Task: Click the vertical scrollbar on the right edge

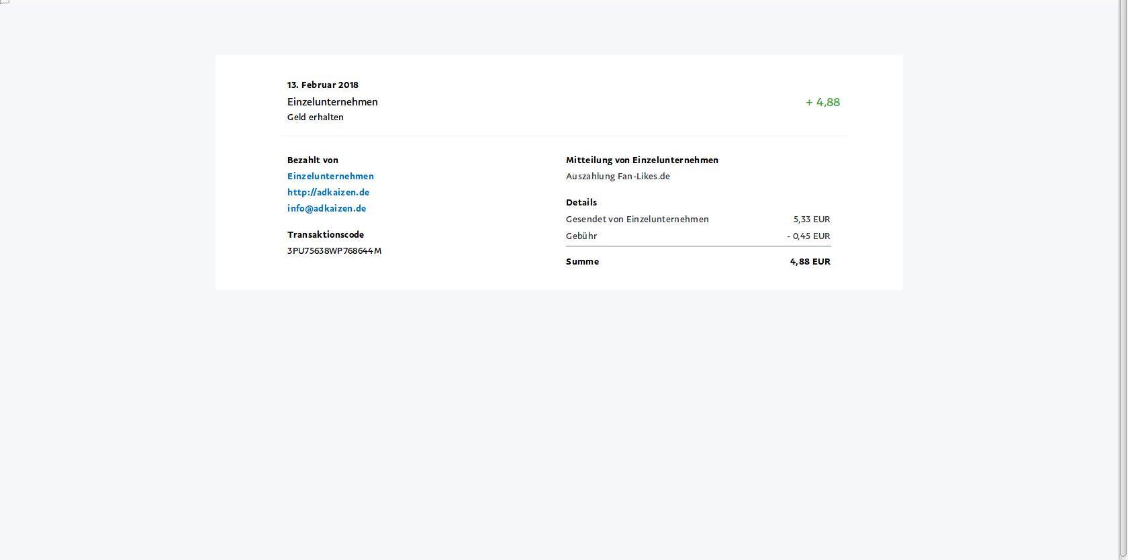Action: point(1123,269)
